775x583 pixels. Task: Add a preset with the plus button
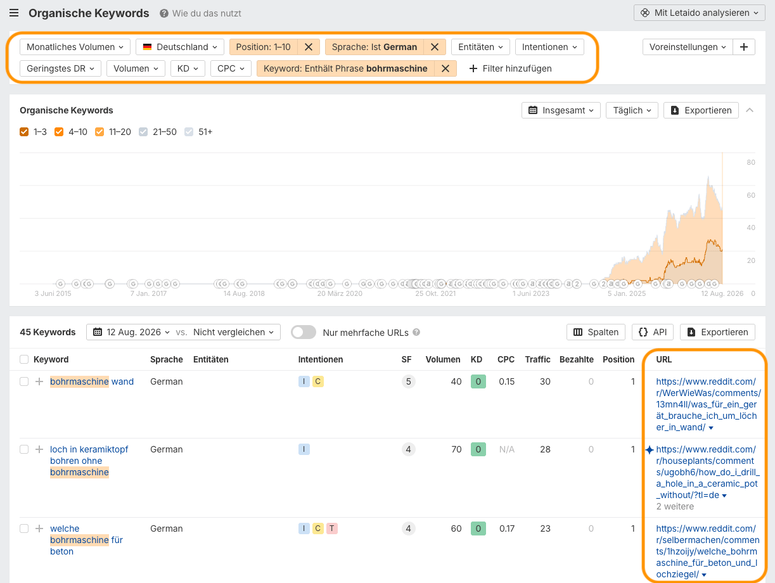tap(744, 47)
